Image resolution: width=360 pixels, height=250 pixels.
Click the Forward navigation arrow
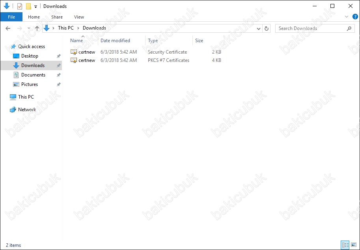pos(20,28)
